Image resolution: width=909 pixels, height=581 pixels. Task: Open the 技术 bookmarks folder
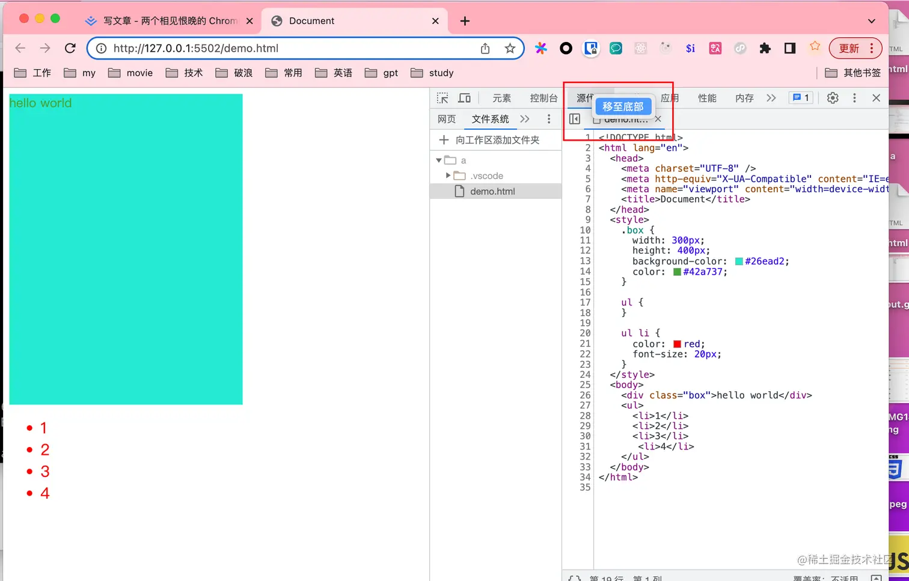185,73
